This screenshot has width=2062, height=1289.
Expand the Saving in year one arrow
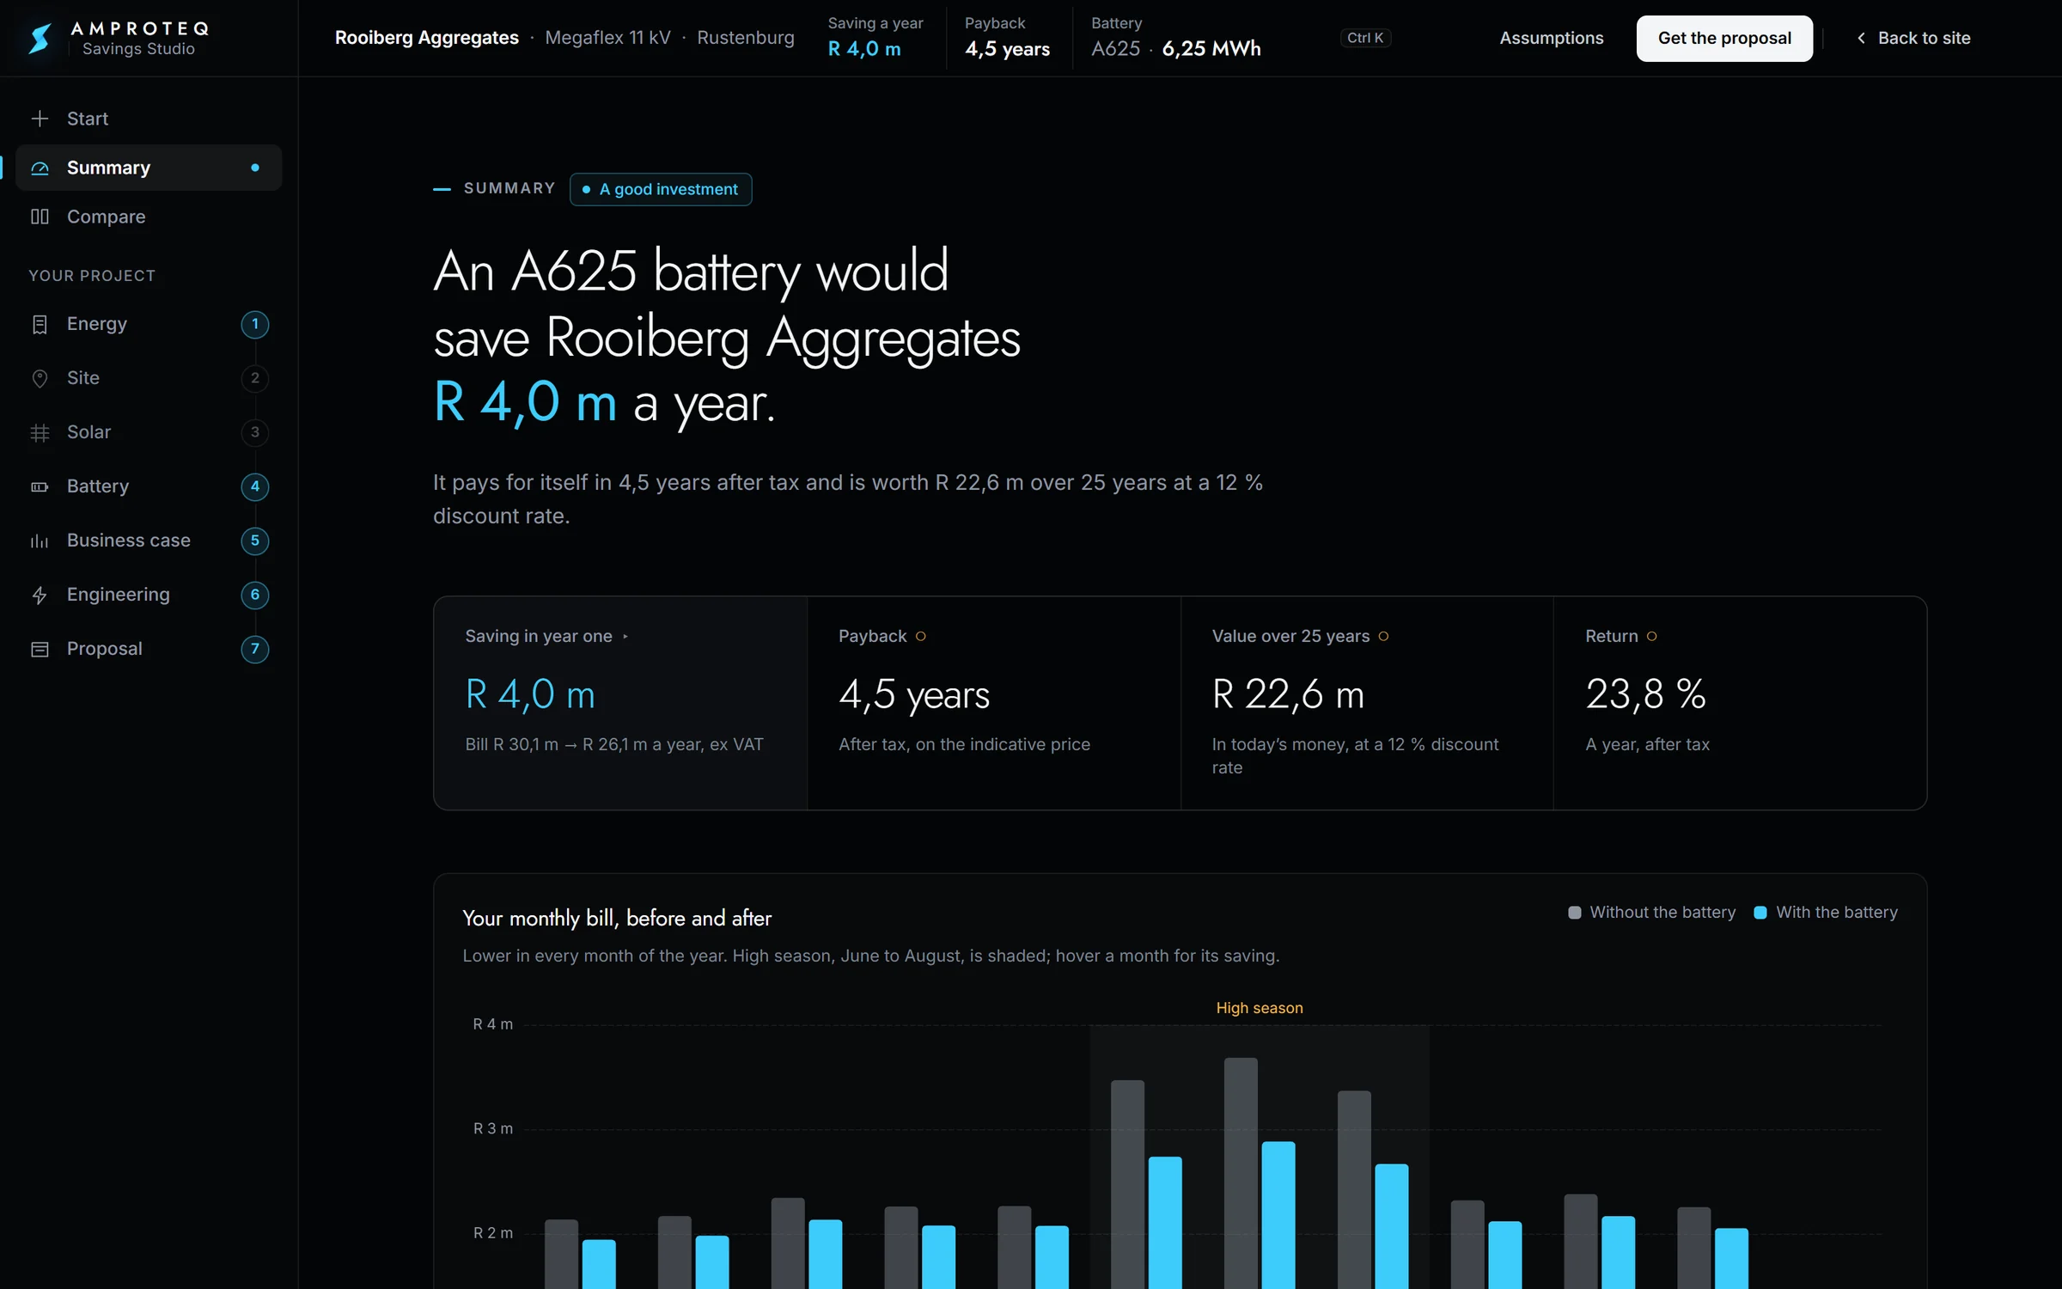pyautogui.click(x=625, y=637)
